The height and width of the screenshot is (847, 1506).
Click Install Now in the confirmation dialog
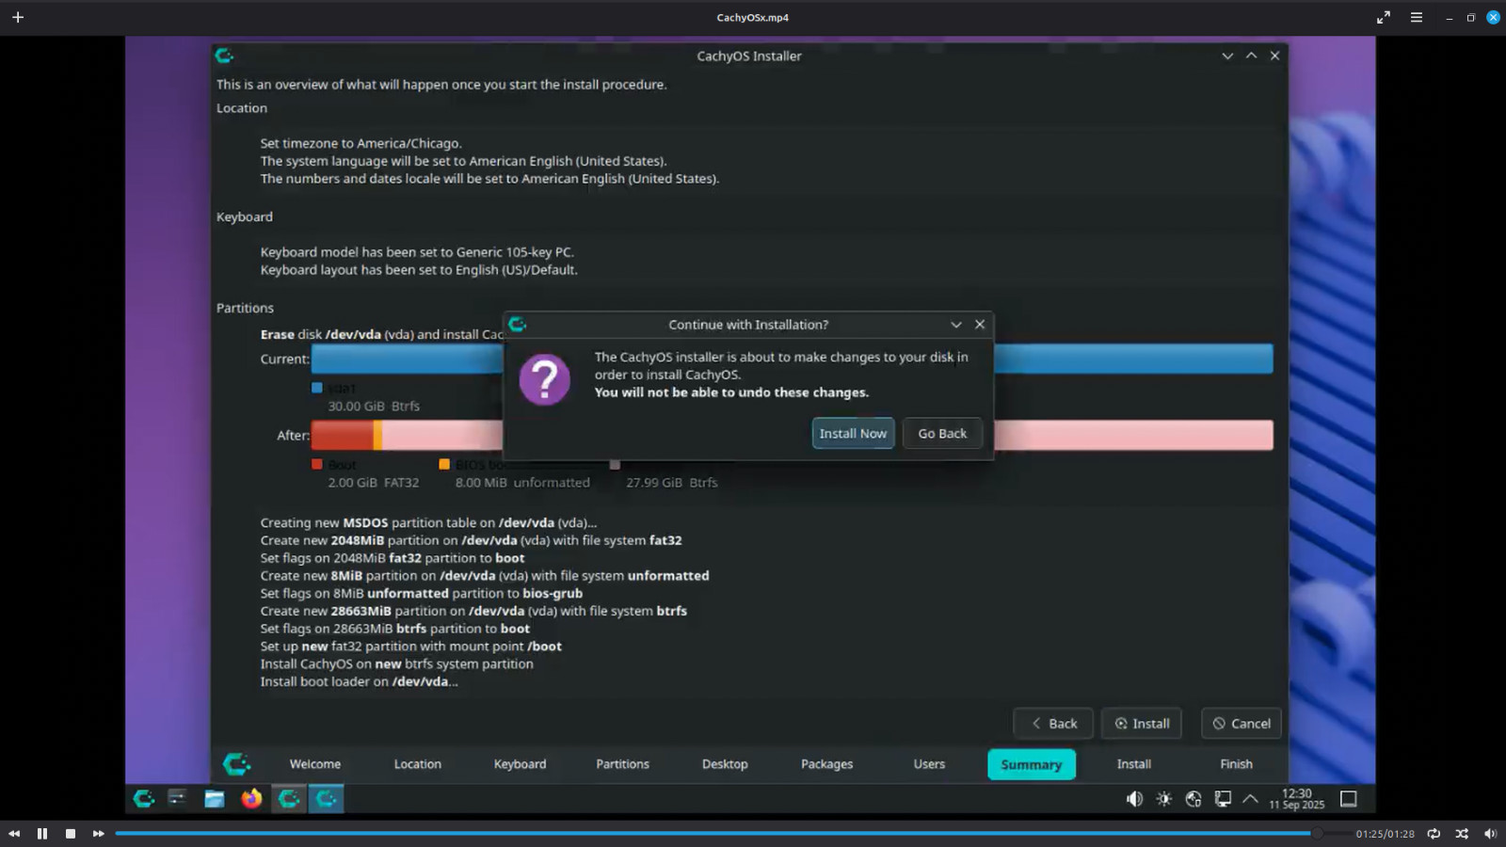point(853,433)
